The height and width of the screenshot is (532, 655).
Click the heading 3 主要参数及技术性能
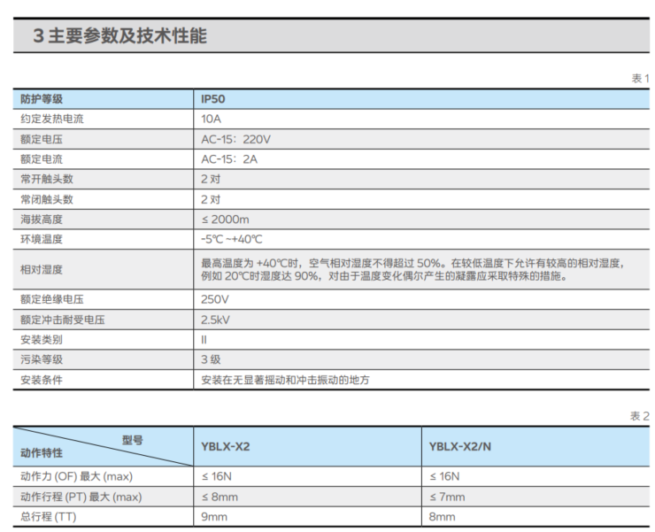coord(119,35)
